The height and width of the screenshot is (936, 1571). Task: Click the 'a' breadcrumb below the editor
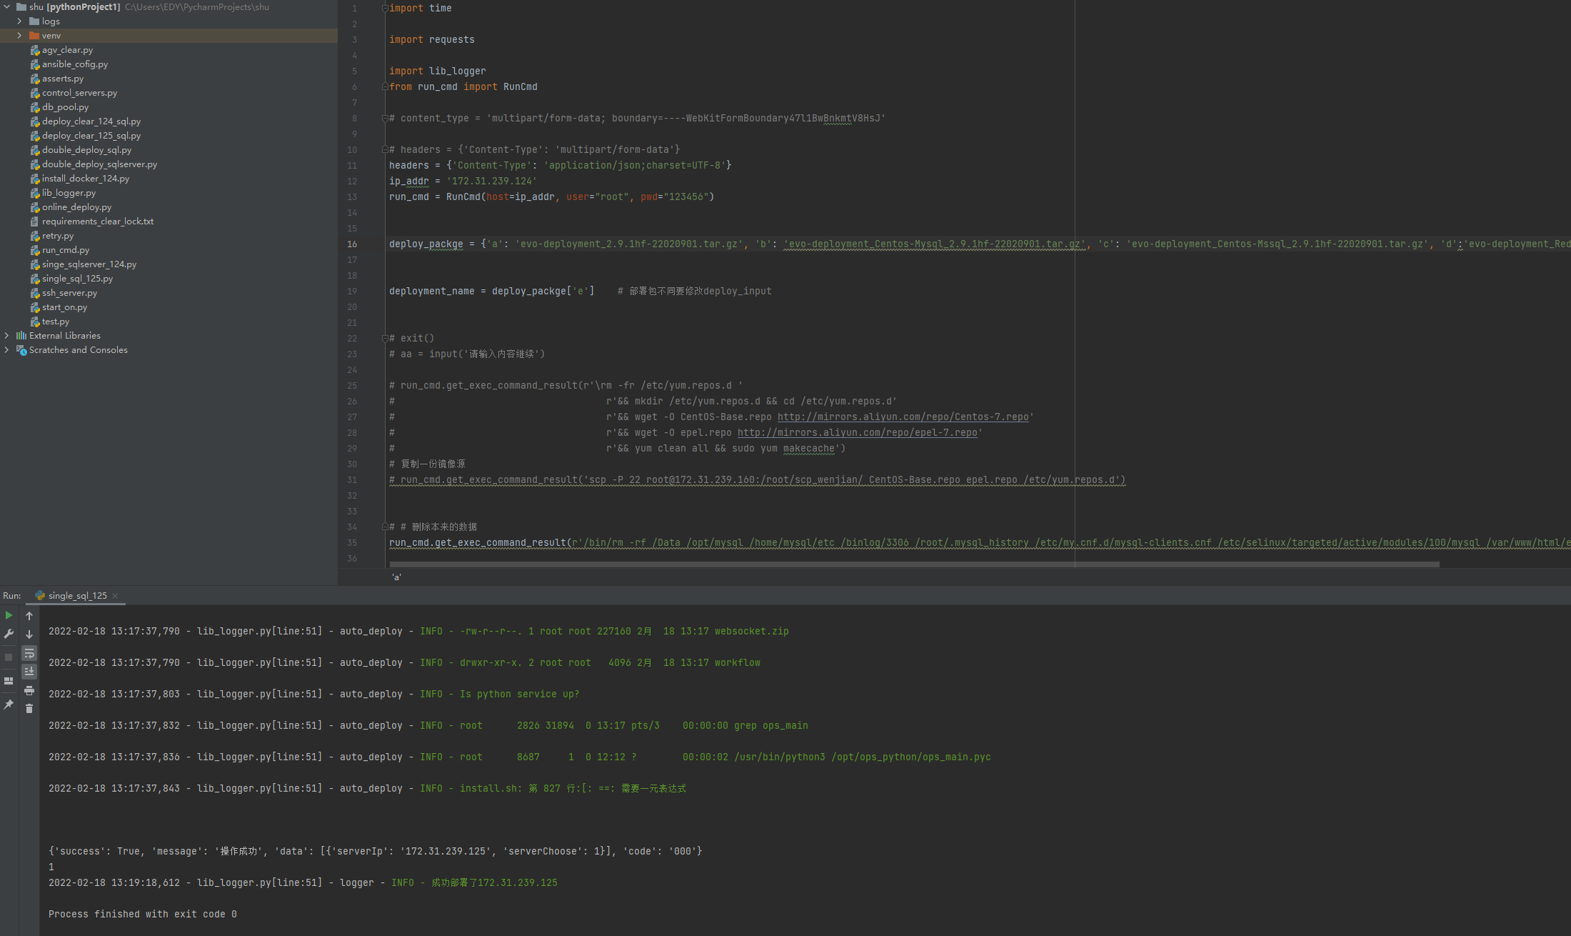396,577
